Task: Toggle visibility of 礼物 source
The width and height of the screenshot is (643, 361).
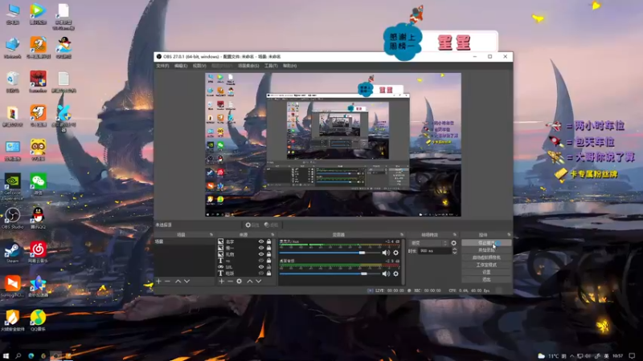Action: point(260,254)
